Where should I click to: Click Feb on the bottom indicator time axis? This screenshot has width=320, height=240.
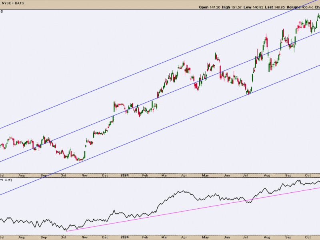tap(145, 237)
